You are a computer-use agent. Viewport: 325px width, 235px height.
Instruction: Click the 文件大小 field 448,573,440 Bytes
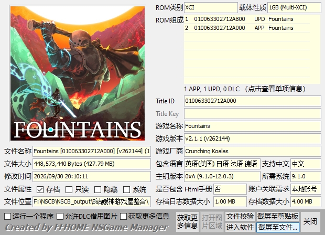(x=92, y=164)
